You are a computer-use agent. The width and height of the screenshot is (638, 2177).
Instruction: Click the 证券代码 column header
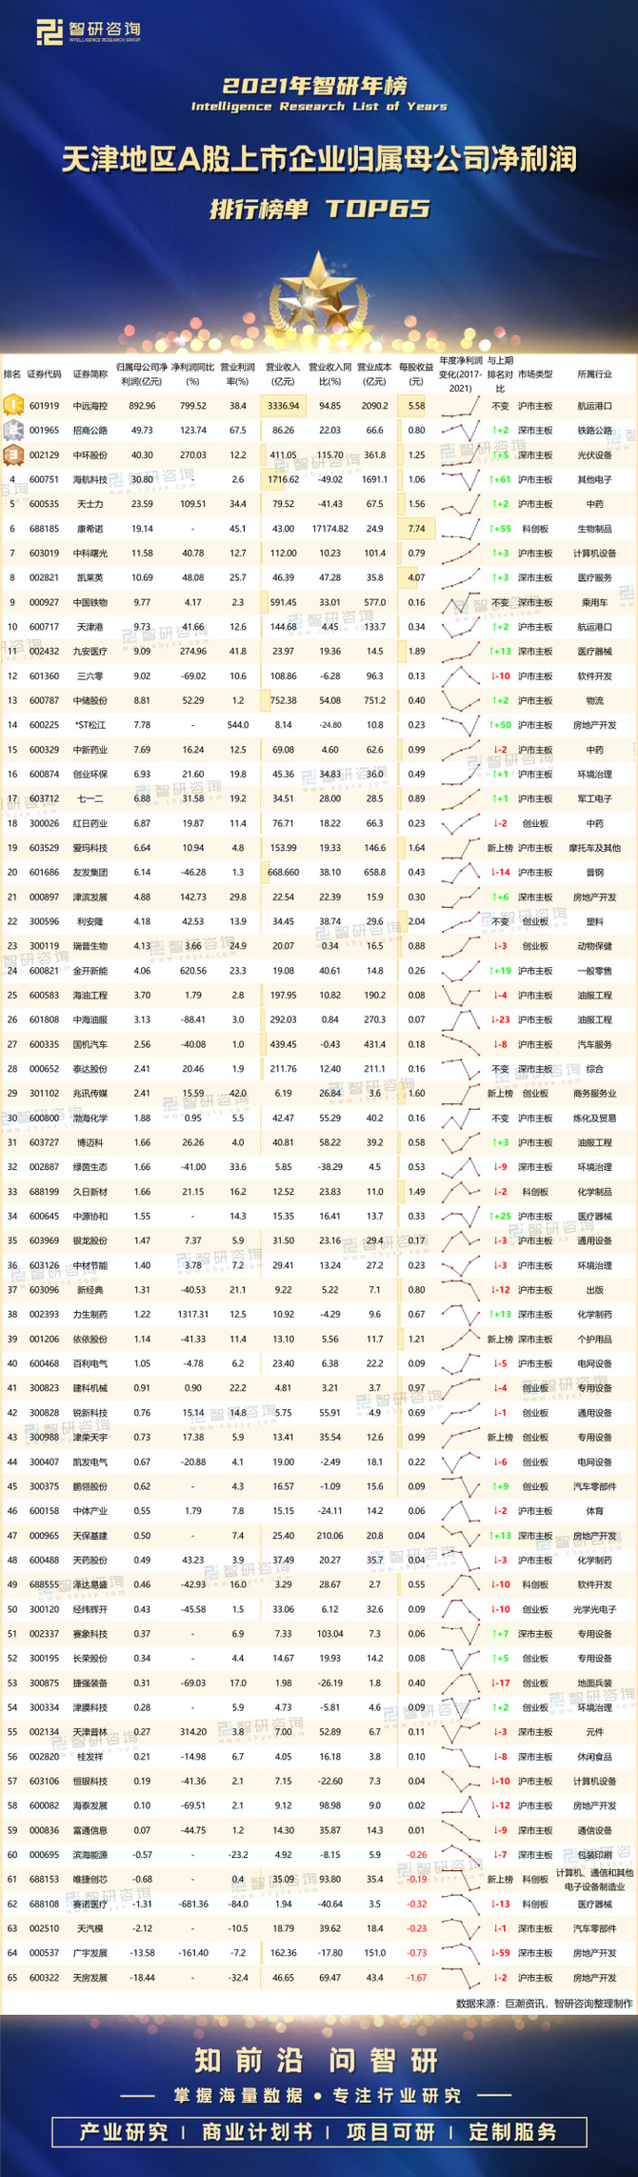point(44,374)
